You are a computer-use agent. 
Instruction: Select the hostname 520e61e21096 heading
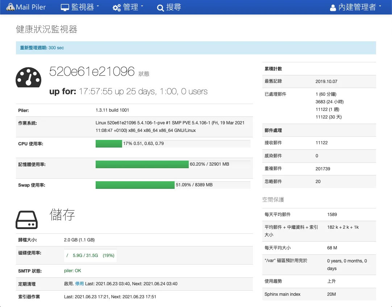point(92,71)
